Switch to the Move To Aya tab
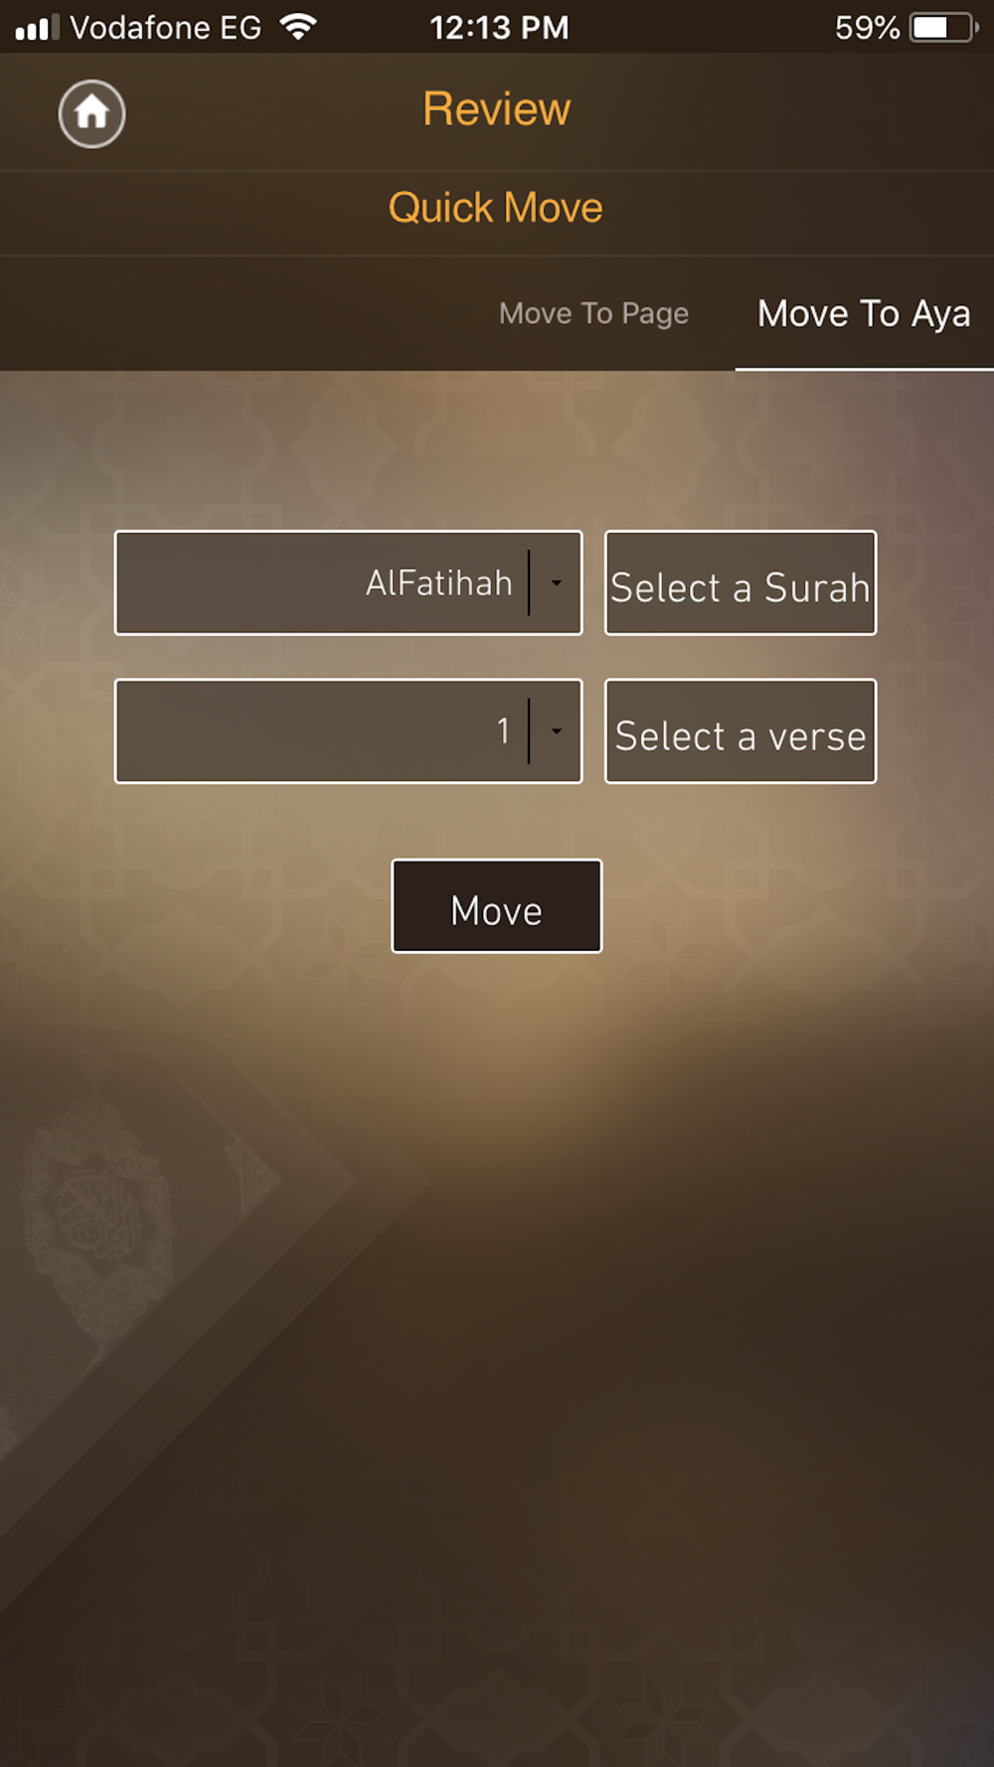The width and height of the screenshot is (994, 1767). [x=864, y=314]
